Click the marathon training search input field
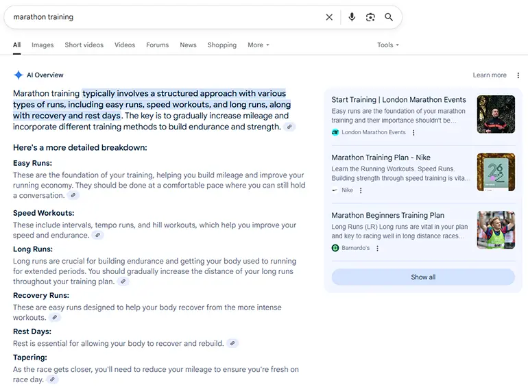 165,17
